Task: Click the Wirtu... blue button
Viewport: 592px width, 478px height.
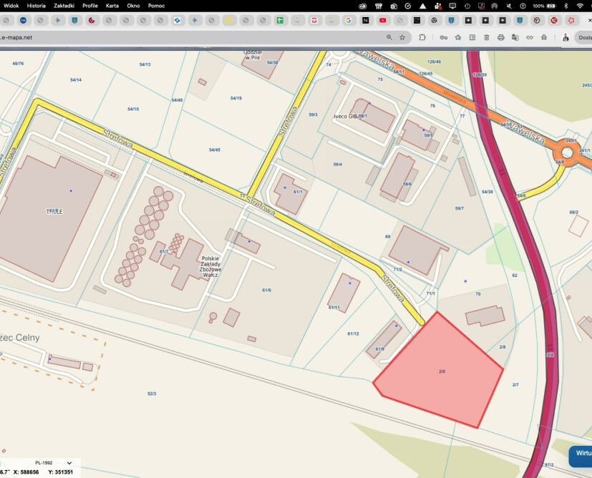Action: [581, 454]
